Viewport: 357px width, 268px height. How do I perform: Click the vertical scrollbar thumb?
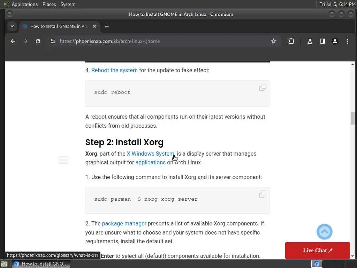point(352,118)
